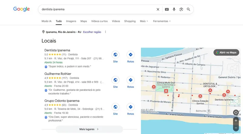Screen dimensions: 243x134
Task: Click the '(11)' review count of Dentista Ipanema
Action: point(64,54)
